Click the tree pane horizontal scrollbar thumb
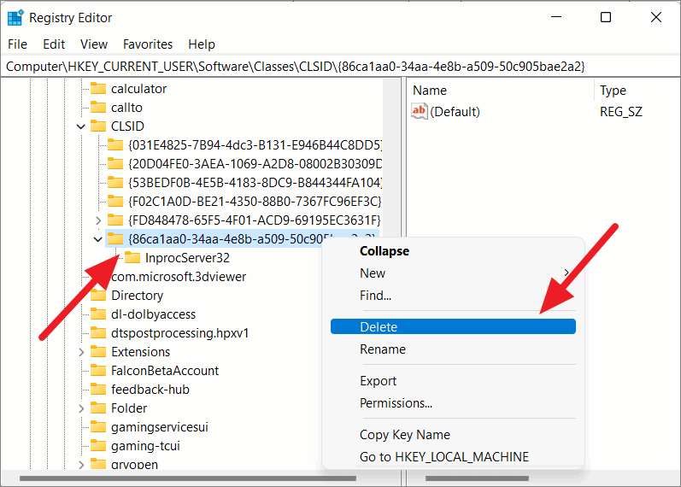Image resolution: width=681 pixels, height=487 pixels. (x=188, y=478)
